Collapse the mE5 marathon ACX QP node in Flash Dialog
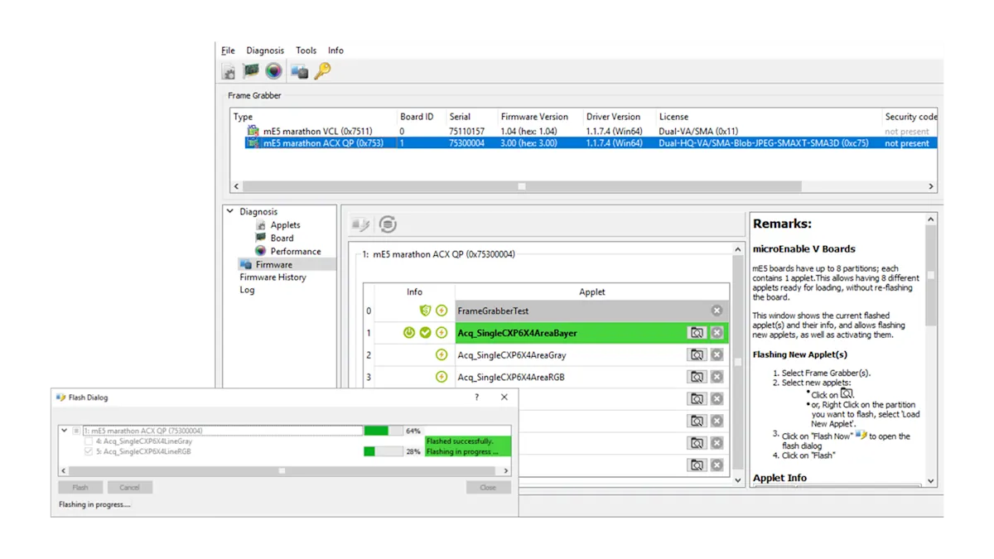The image size is (994, 559). point(64,431)
